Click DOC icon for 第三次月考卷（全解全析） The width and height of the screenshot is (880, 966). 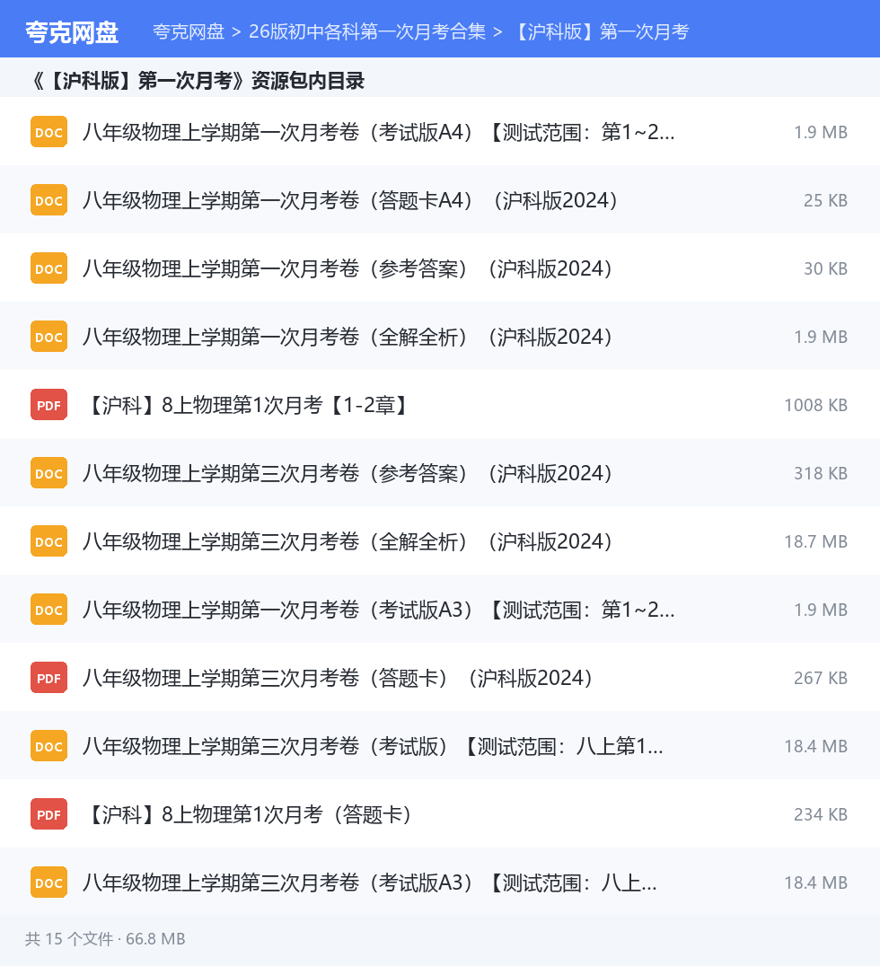(48, 541)
